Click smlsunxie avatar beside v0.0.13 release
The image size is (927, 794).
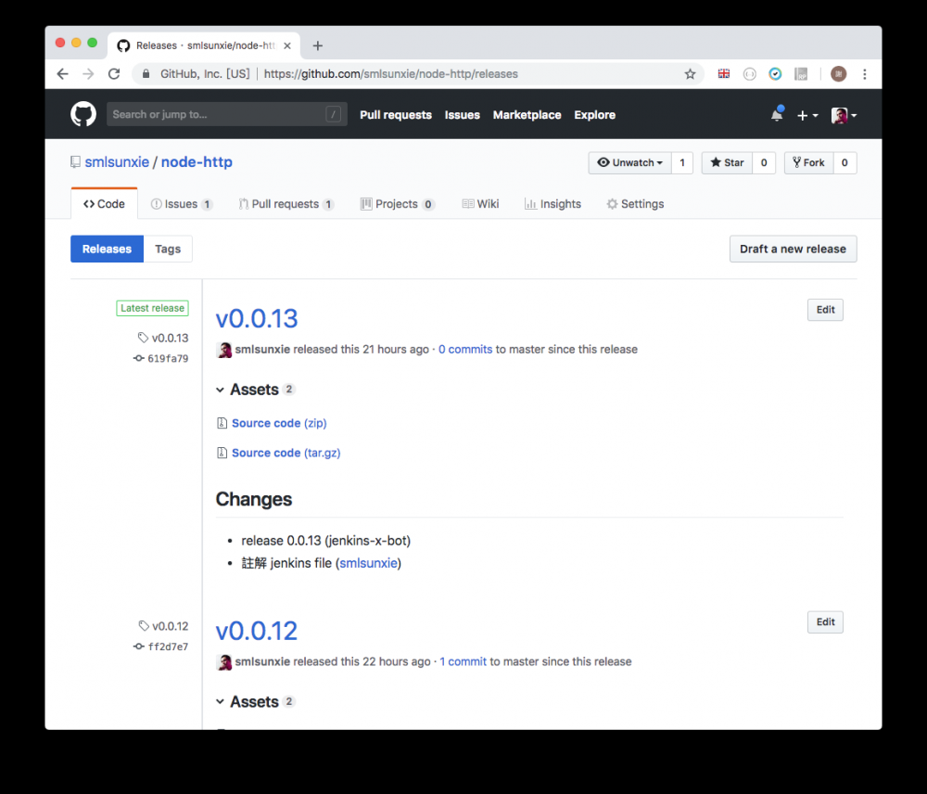pos(224,351)
